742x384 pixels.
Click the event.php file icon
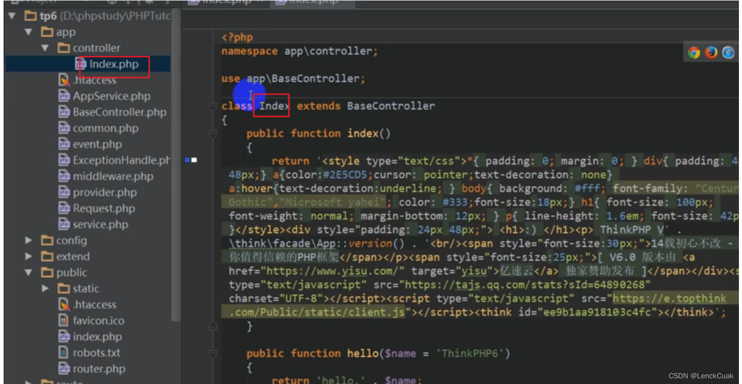click(x=64, y=144)
